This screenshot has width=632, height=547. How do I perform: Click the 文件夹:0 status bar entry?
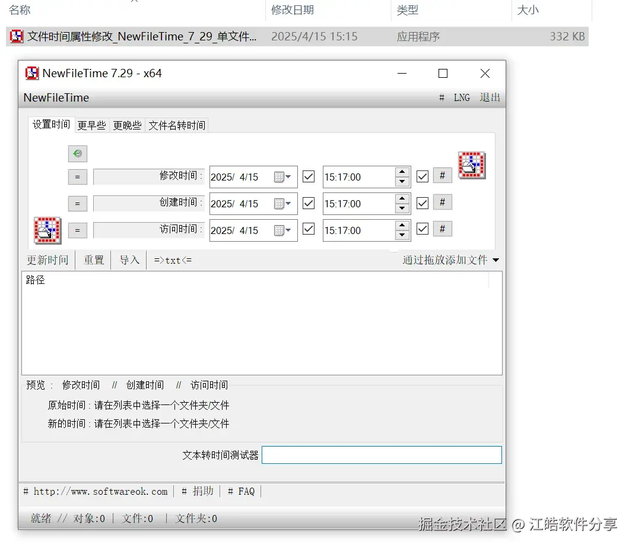click(196, 518)
